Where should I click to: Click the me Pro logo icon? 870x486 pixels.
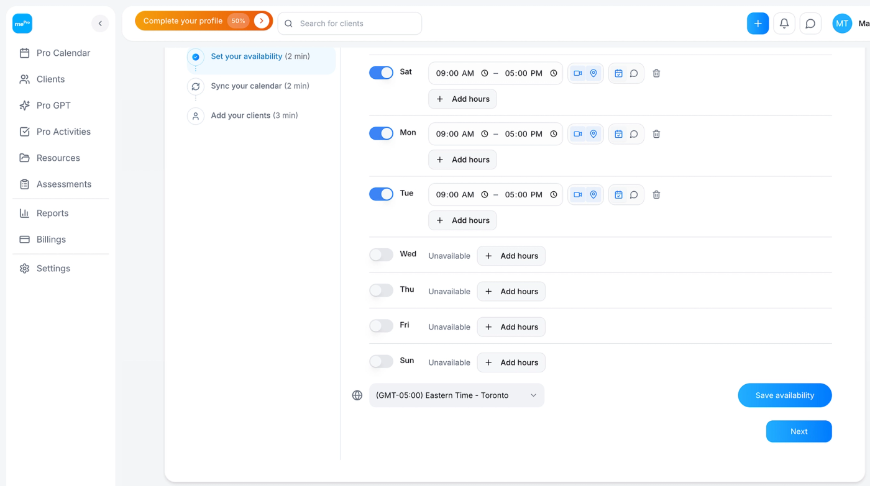pos(22,24)
